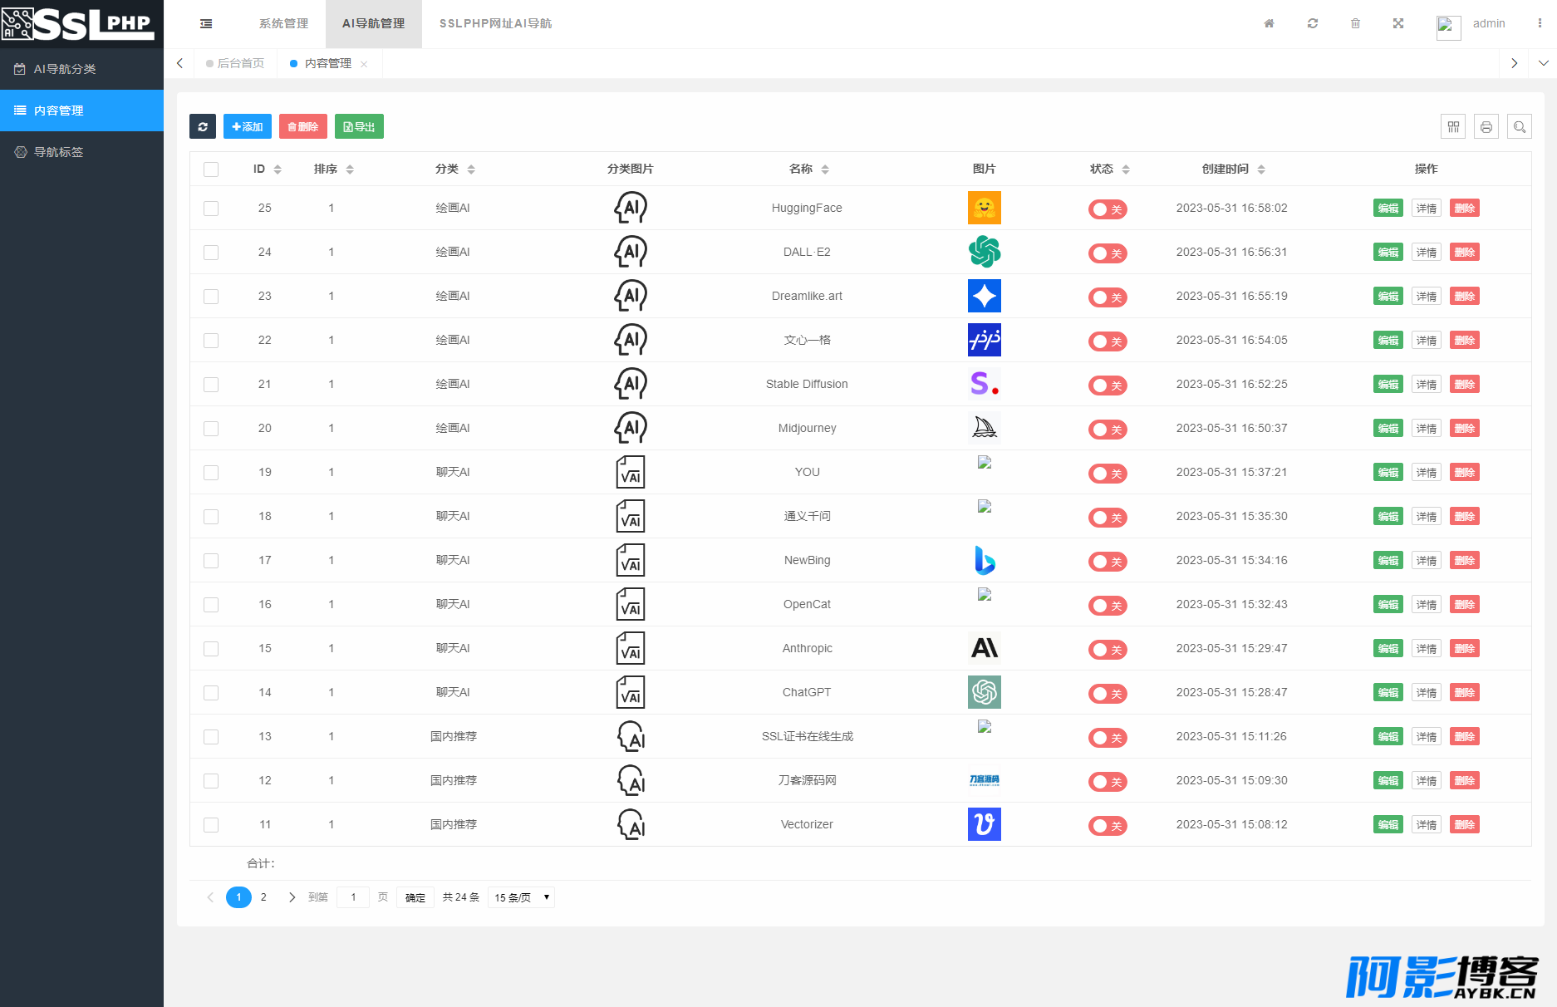Open the column filter grid icon
The height and width of the screenshot is (1007, 1557).
1453,126
